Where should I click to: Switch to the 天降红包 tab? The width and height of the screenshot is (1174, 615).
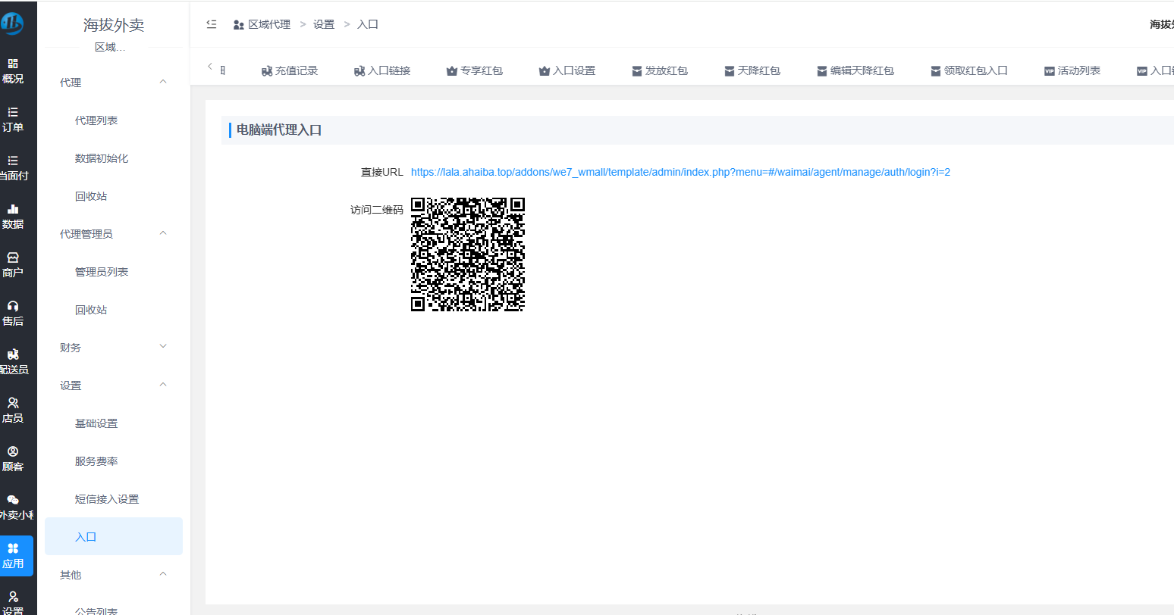tap(752, 70)
